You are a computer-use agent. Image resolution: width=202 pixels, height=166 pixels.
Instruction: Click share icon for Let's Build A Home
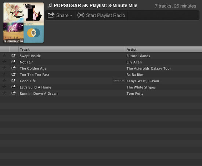14,87
